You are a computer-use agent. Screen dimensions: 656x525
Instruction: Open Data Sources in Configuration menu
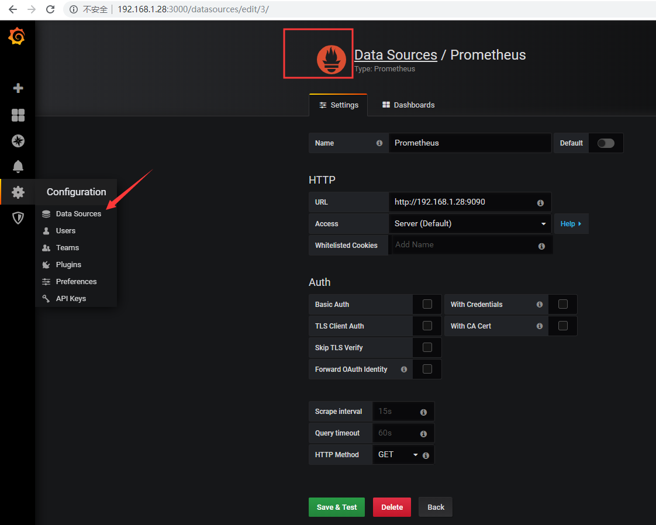pyautogui.click(x=76, y=214)
